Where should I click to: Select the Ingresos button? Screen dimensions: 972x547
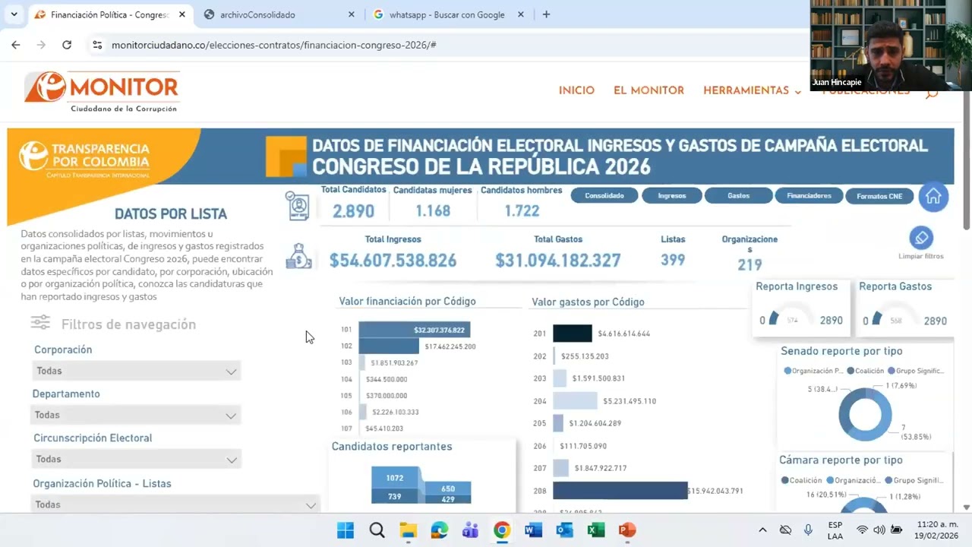tap(671, 195)
